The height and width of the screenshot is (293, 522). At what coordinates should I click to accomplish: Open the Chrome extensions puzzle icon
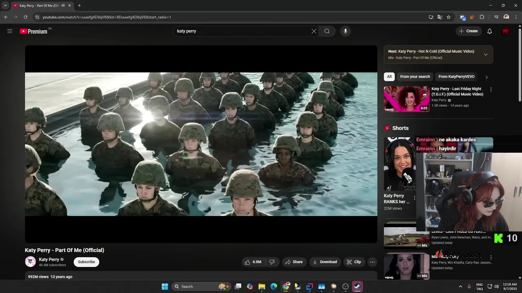point(482,17)
